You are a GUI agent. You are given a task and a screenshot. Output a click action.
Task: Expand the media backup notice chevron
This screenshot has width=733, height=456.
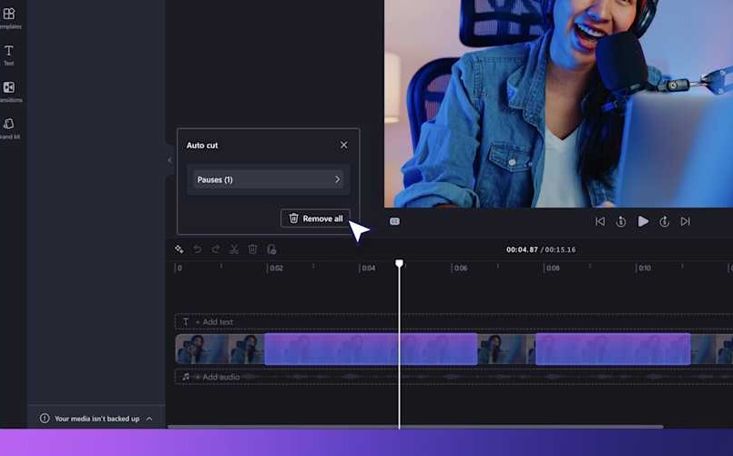click(x=149, y=419)
